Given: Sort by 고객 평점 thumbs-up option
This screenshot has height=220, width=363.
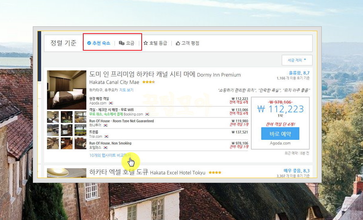Looking at the screenshot, I should click(187, 43).
